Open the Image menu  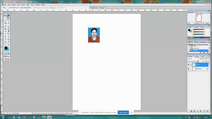13,5
